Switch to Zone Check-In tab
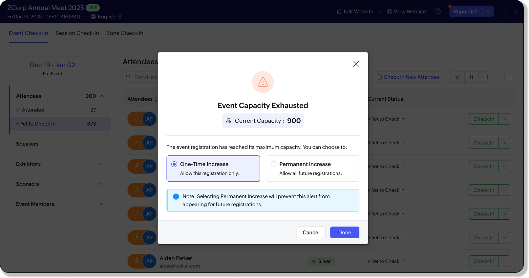This screenshot has height=278, width=529. (x=125, y=33)
